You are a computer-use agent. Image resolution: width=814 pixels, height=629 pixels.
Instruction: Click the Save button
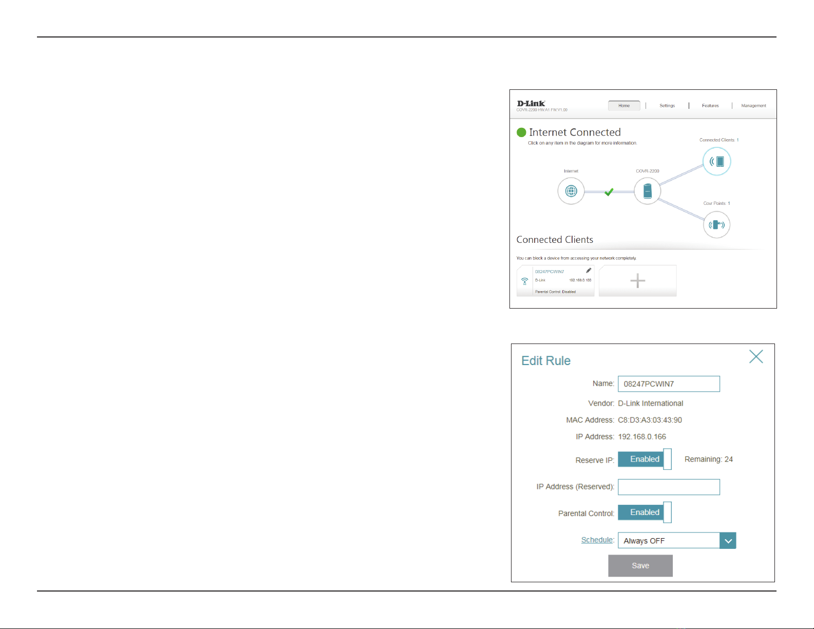click(x=640, y=565)
